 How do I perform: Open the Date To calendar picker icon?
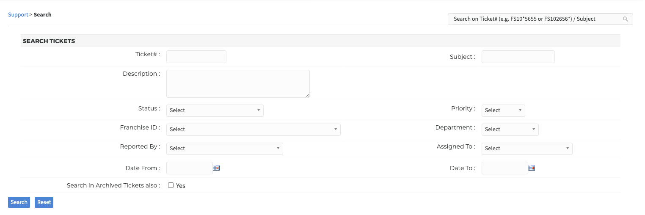pos(532,168)
